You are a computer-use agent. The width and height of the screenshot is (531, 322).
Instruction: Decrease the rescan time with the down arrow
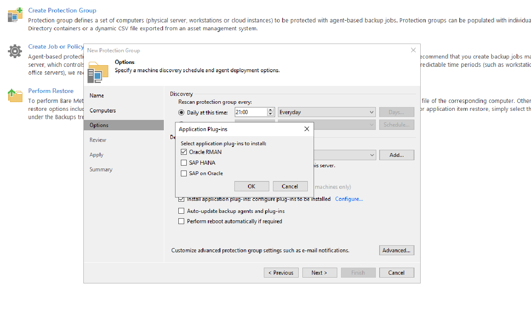270,114
